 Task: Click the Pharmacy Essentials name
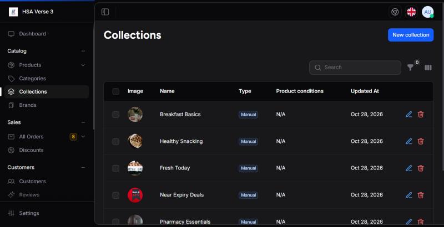[x=185, y=221]
